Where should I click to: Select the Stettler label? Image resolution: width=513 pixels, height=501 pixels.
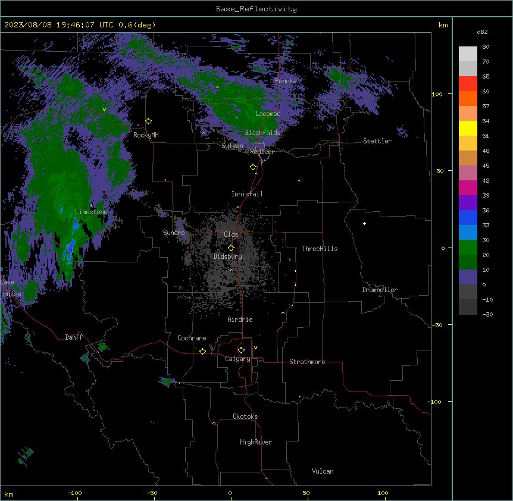click(x=377, y=141)
